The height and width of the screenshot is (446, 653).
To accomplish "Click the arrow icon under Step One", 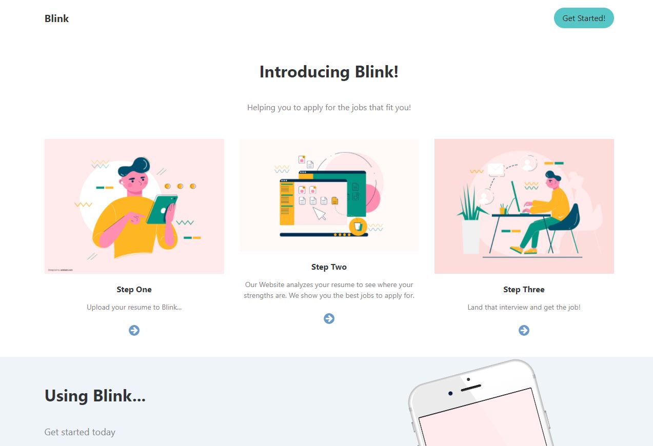I will [x=134, y=330].
